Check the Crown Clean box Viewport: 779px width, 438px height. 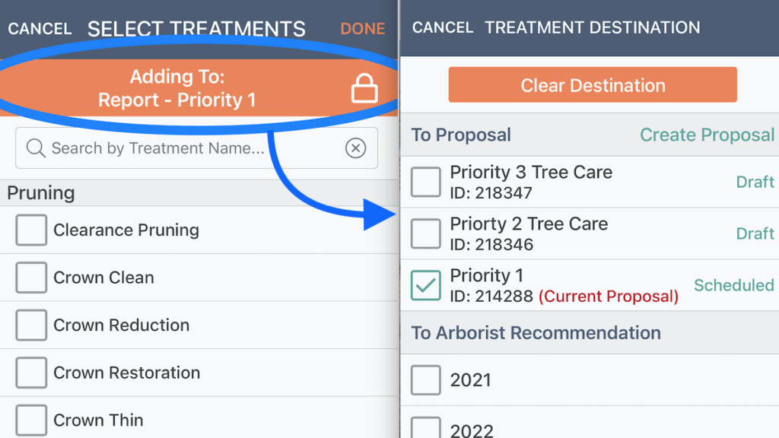[31, 278]
